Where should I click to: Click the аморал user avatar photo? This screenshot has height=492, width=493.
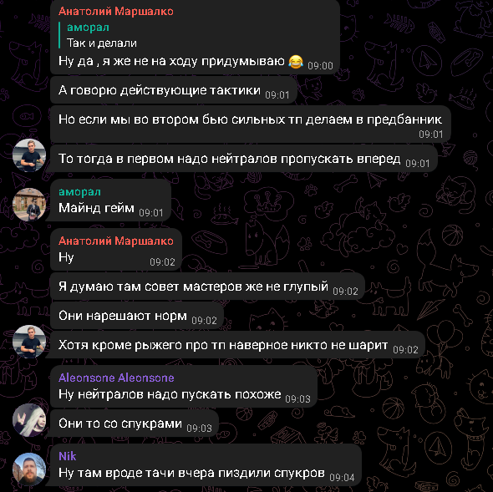point(29,205)
